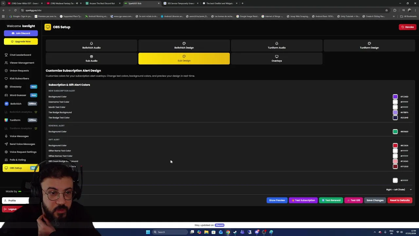Open Tier Badge Text Color swatch
This screenshot has height=236, width=419.
click(395, 118)
